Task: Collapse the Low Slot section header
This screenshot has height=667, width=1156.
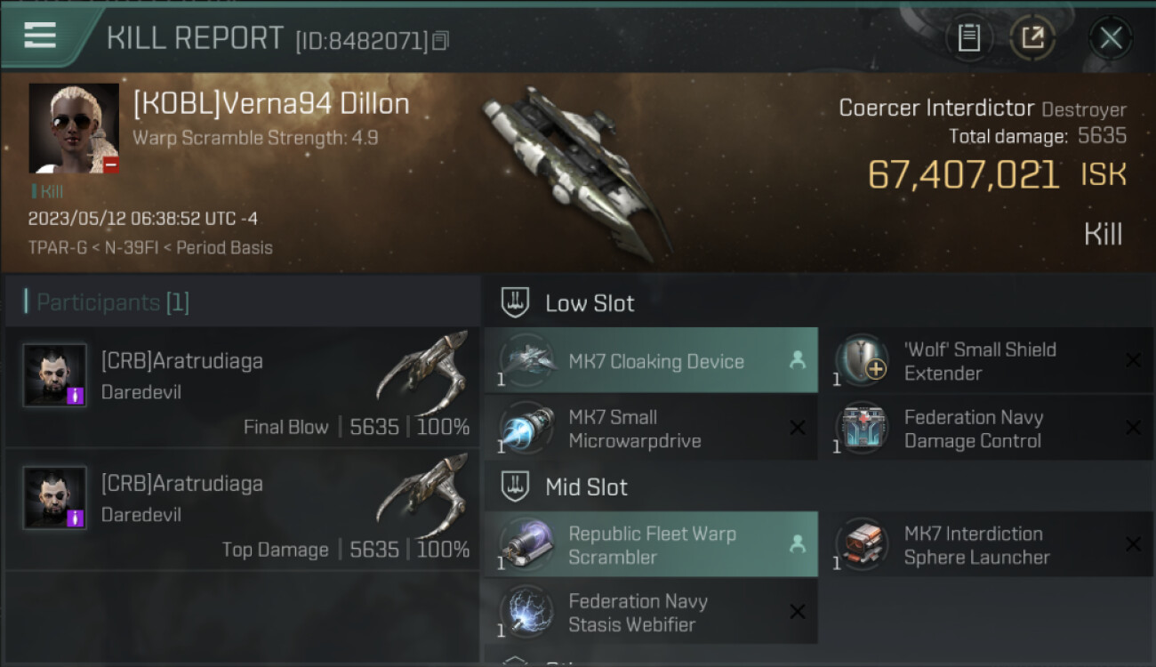Action: click(589, 303)
